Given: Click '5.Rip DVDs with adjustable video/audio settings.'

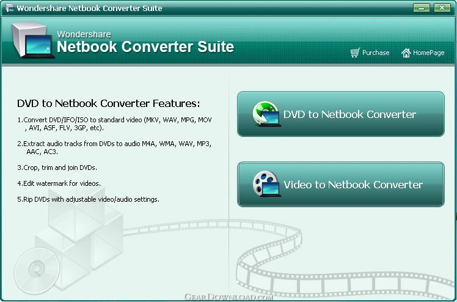Looking at the screenshot, I should tap(89, 199).
